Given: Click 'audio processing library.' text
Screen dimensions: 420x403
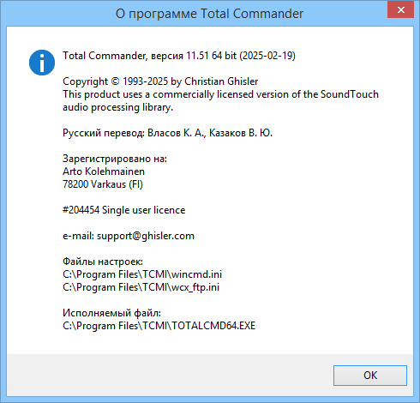Looking at the screenshot, I should (x=117, y=107).
